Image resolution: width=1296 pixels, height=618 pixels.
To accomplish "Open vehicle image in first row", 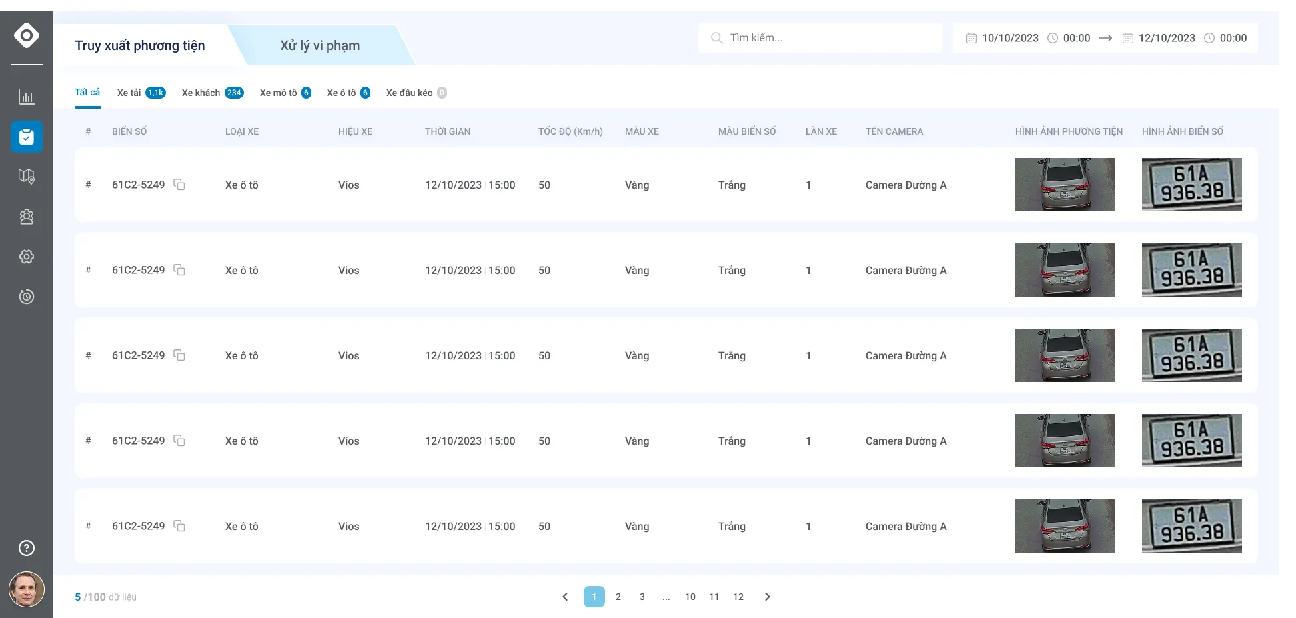I will click(1065, 185).
